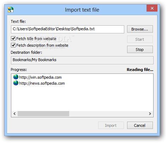
Task: Click the Reading file... status text
Action: pos(140,70)
